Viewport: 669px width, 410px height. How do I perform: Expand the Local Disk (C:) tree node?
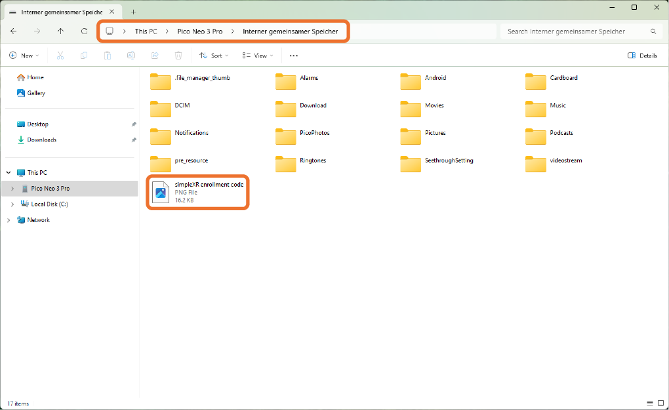tap(12, 204)
